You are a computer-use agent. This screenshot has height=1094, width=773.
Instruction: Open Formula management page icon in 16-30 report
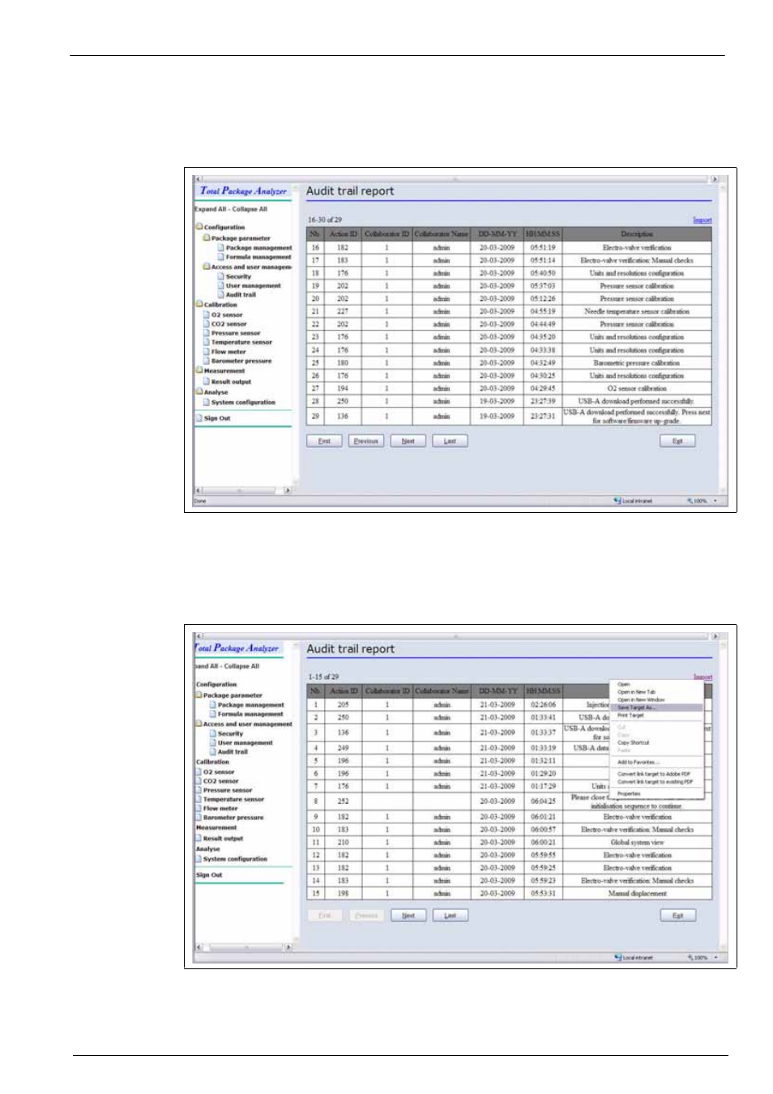point(220,257)
